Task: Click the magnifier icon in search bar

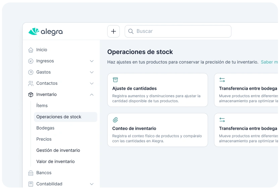Action: coord(131,31)
